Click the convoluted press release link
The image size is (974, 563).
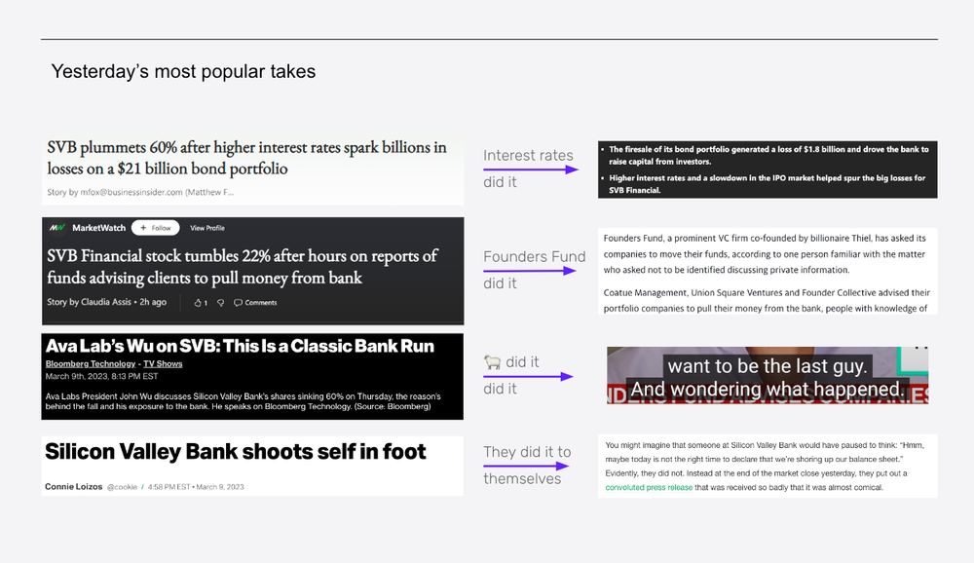coord(649,487)
